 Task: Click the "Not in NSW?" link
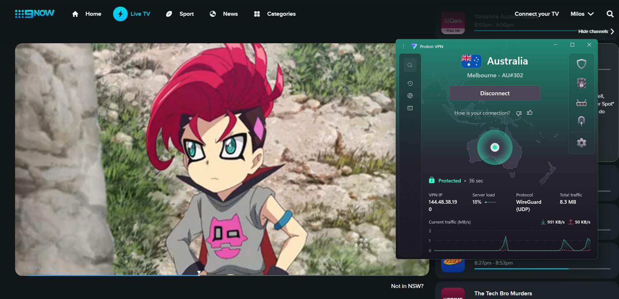tap(407, 286)
